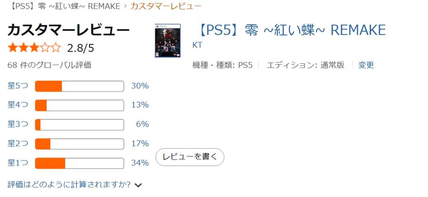Filter reviews by 星1つ label

tap(18, 163)
